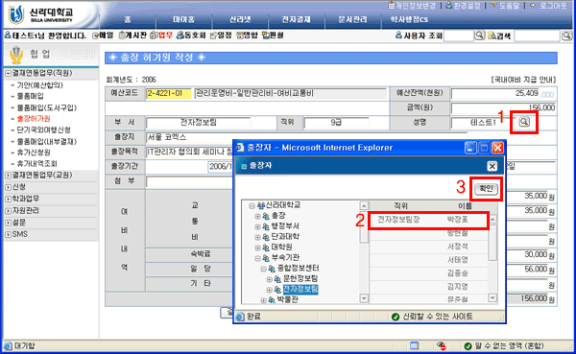
Task: Click the tree panel scrollbar down arrow
Action: click(364, 298)
